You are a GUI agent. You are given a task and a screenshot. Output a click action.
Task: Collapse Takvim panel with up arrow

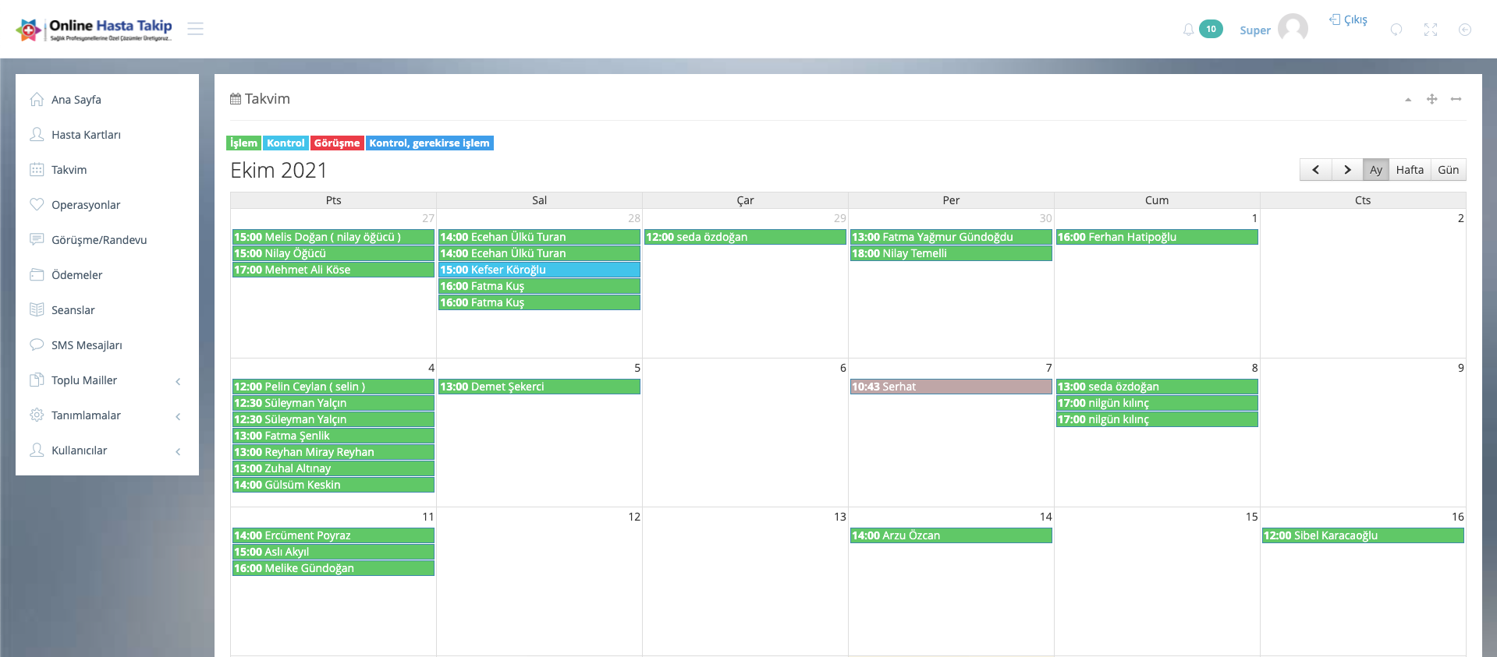1408,100
